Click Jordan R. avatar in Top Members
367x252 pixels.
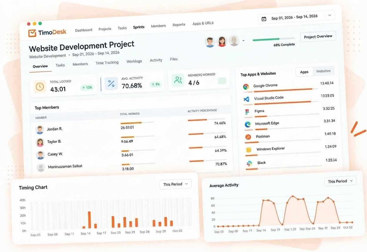(x=40, y=130)
